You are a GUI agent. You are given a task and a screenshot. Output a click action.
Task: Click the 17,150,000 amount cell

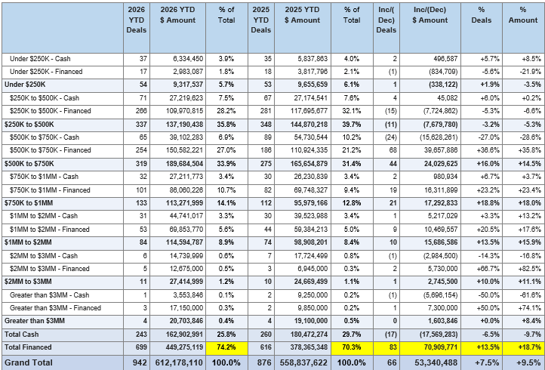(x=177, y=309)
